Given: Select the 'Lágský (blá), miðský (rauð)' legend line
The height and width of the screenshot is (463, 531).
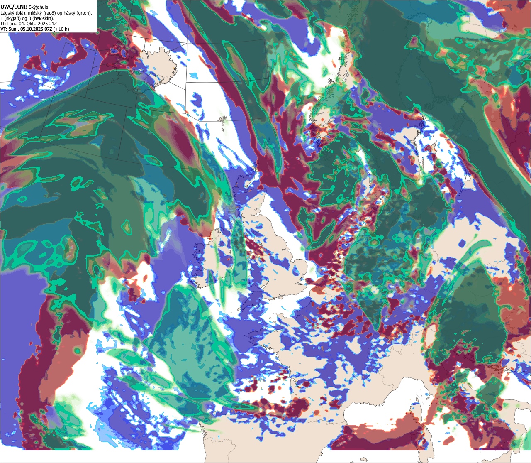Looking at the screenshot, I should [46, 13].
